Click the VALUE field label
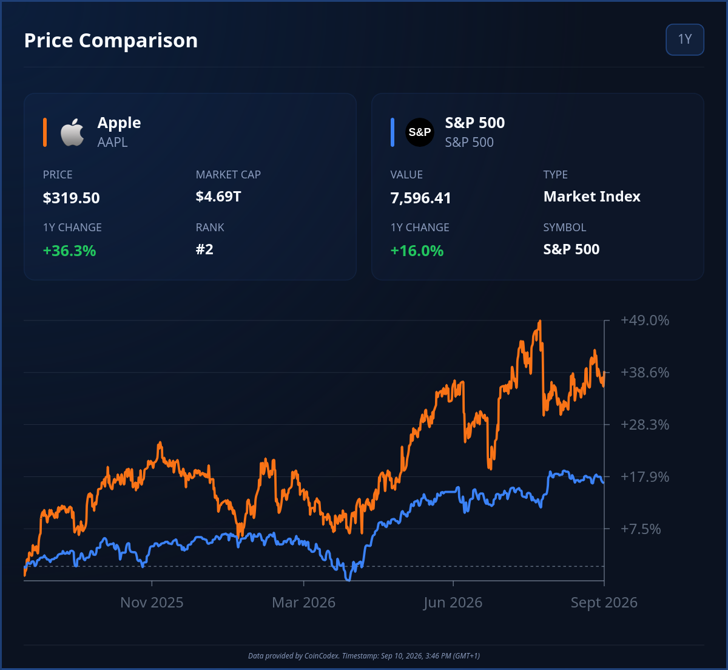This screenshot has width=728, height=670. (x=406, y=175)
